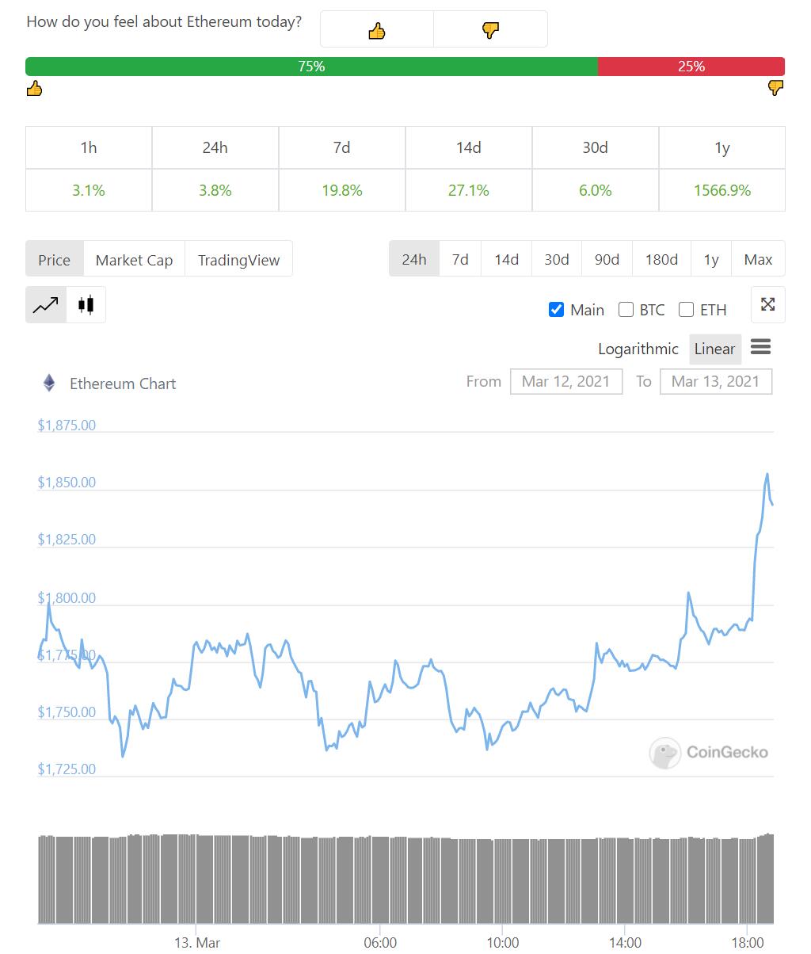Open the chart export hamburger menu
The width and height of the screenshot is (811, 954).
tap(760, 347)
